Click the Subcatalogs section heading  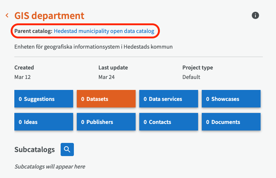point(35,149)
